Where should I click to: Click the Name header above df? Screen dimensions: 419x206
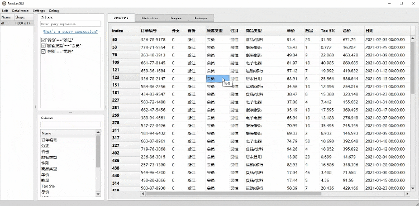[7, 17]
